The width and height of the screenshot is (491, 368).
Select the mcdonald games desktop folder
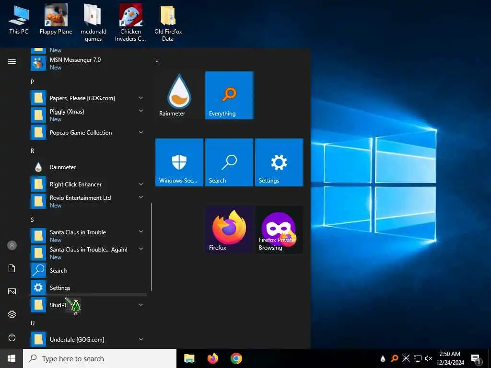click(94, 23)
